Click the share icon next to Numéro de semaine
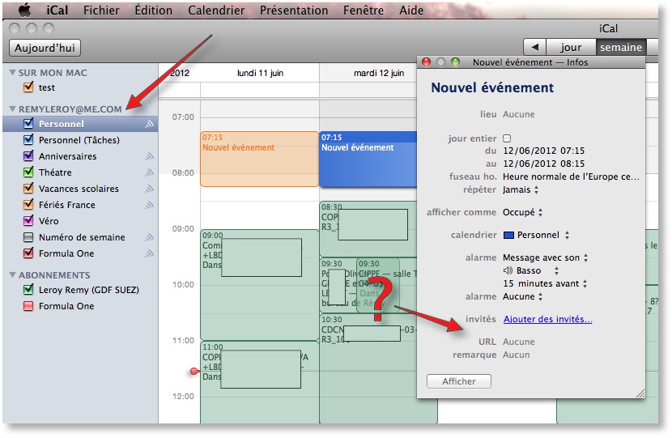Screen dimensions: 672x438 149,237
